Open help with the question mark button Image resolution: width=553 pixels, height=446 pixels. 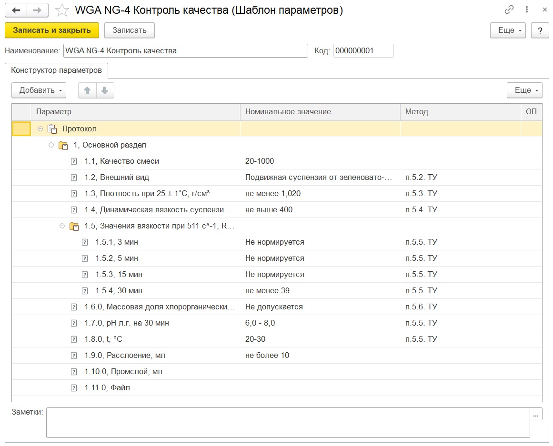click(x=540, y=30)
